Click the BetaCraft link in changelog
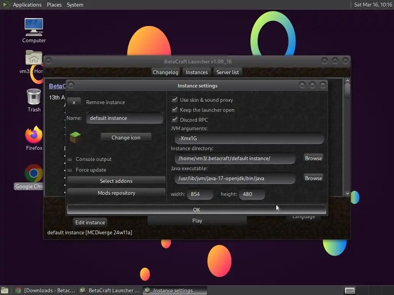 (x=57, y=86)
